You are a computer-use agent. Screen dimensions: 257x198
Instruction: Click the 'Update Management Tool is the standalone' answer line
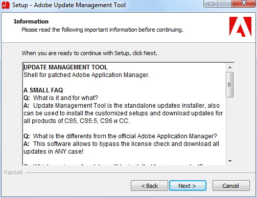(122, 106)
